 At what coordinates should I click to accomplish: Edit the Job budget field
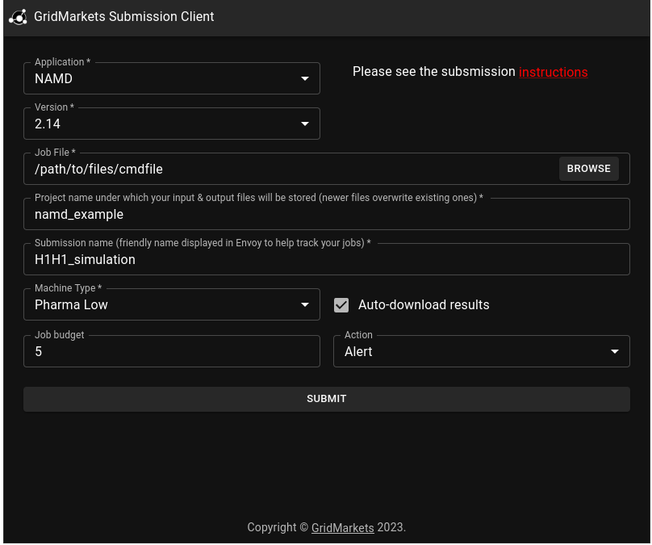(172, 351)
